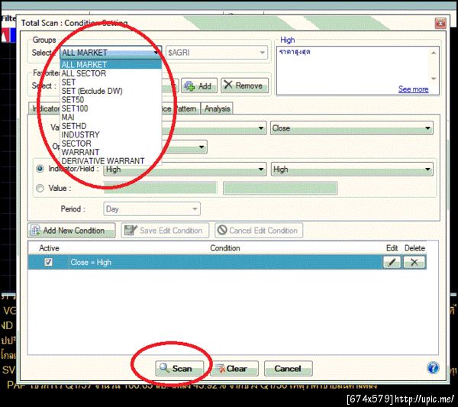Click the second Value input field
Screen dimensions: 458x407
click(x=280, y=188)
